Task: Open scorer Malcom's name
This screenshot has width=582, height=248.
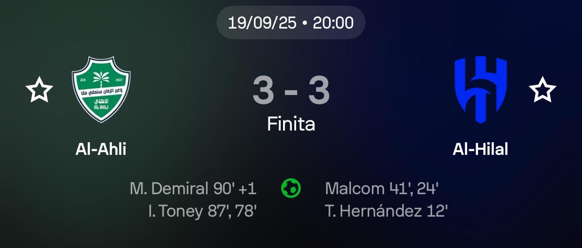Action: (x=355, y=189)
